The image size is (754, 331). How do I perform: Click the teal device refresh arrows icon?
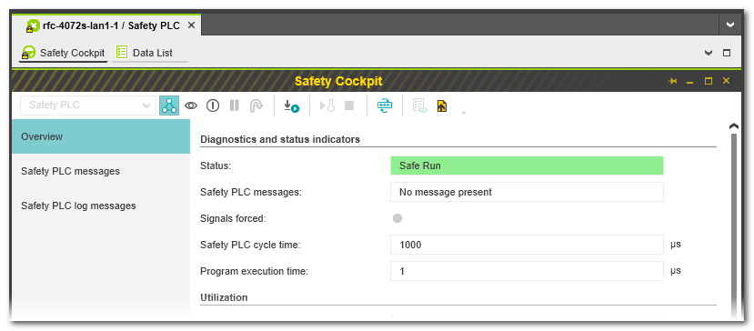pos(385,105)
